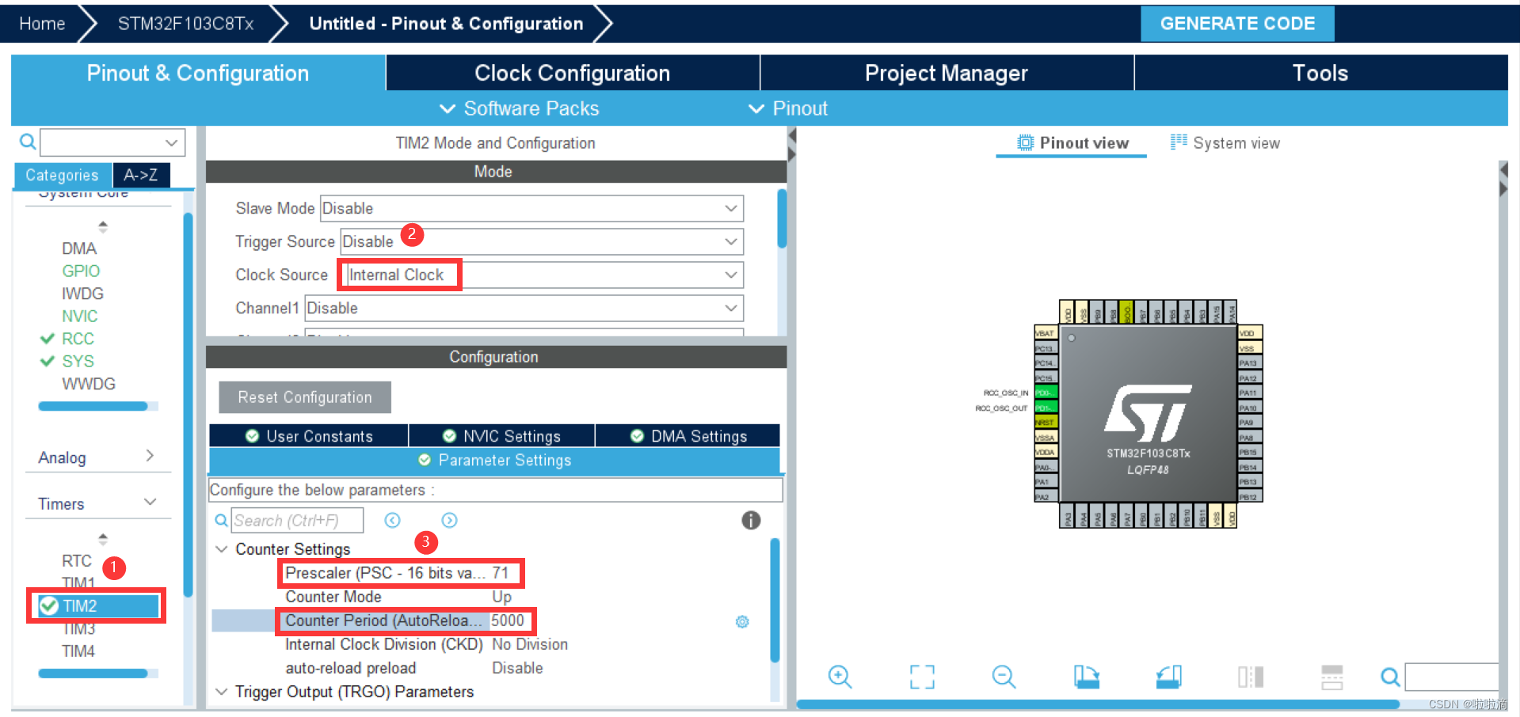This screenshot has width=1520, height=717.
Task: Click the pin search magnifier icon
Action: [1390, 677]
